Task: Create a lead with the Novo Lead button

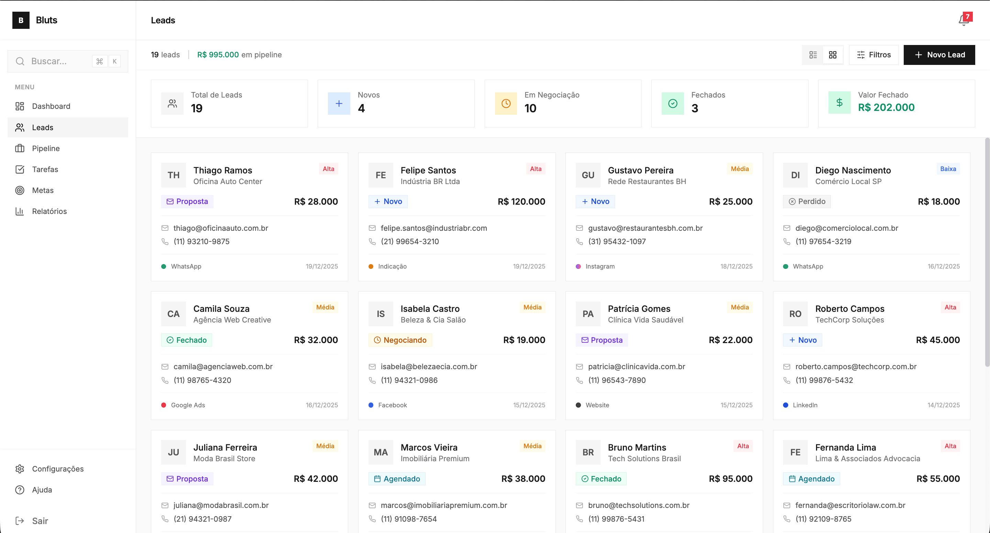Action: [x=939, y=55]
